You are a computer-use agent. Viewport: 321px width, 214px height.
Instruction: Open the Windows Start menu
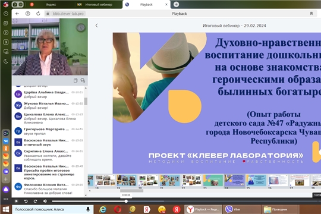6,209
